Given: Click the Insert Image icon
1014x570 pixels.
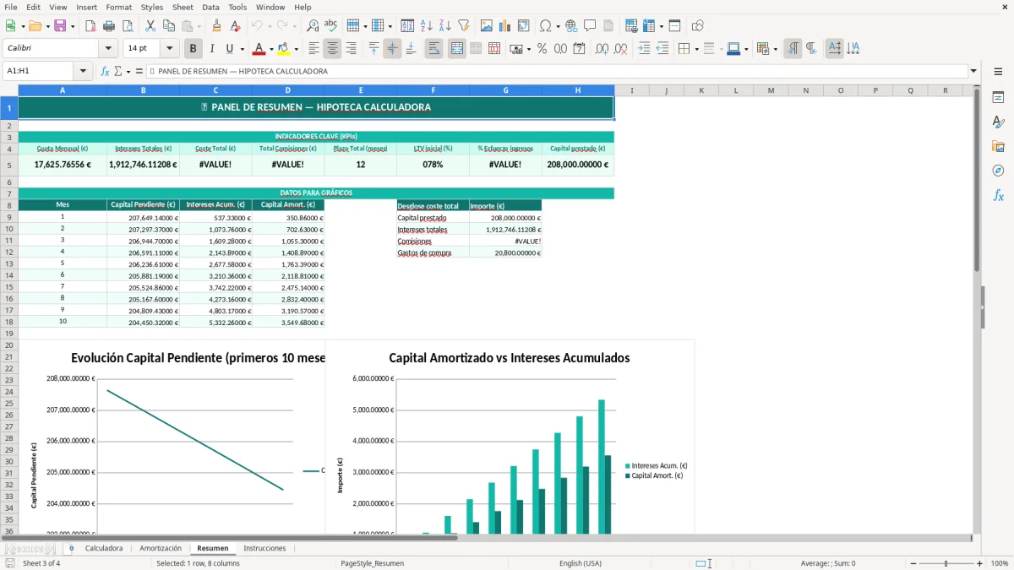Looking at the screenshot, I should [487, 26].
